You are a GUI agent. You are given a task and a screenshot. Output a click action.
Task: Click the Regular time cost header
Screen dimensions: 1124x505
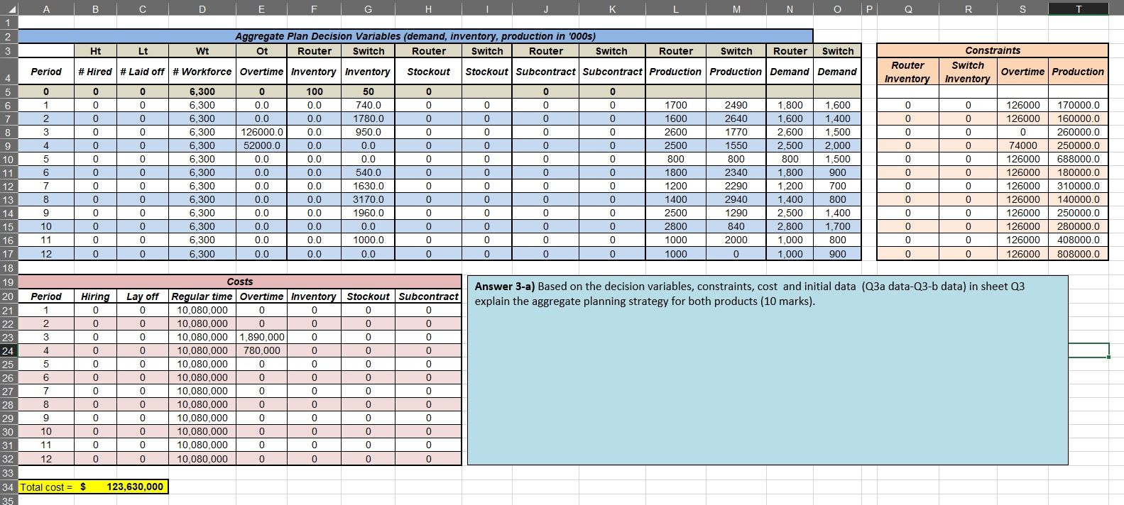(202, 296)
